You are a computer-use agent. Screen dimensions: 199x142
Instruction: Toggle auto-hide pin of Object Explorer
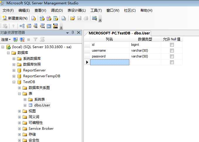pos(73,33)
